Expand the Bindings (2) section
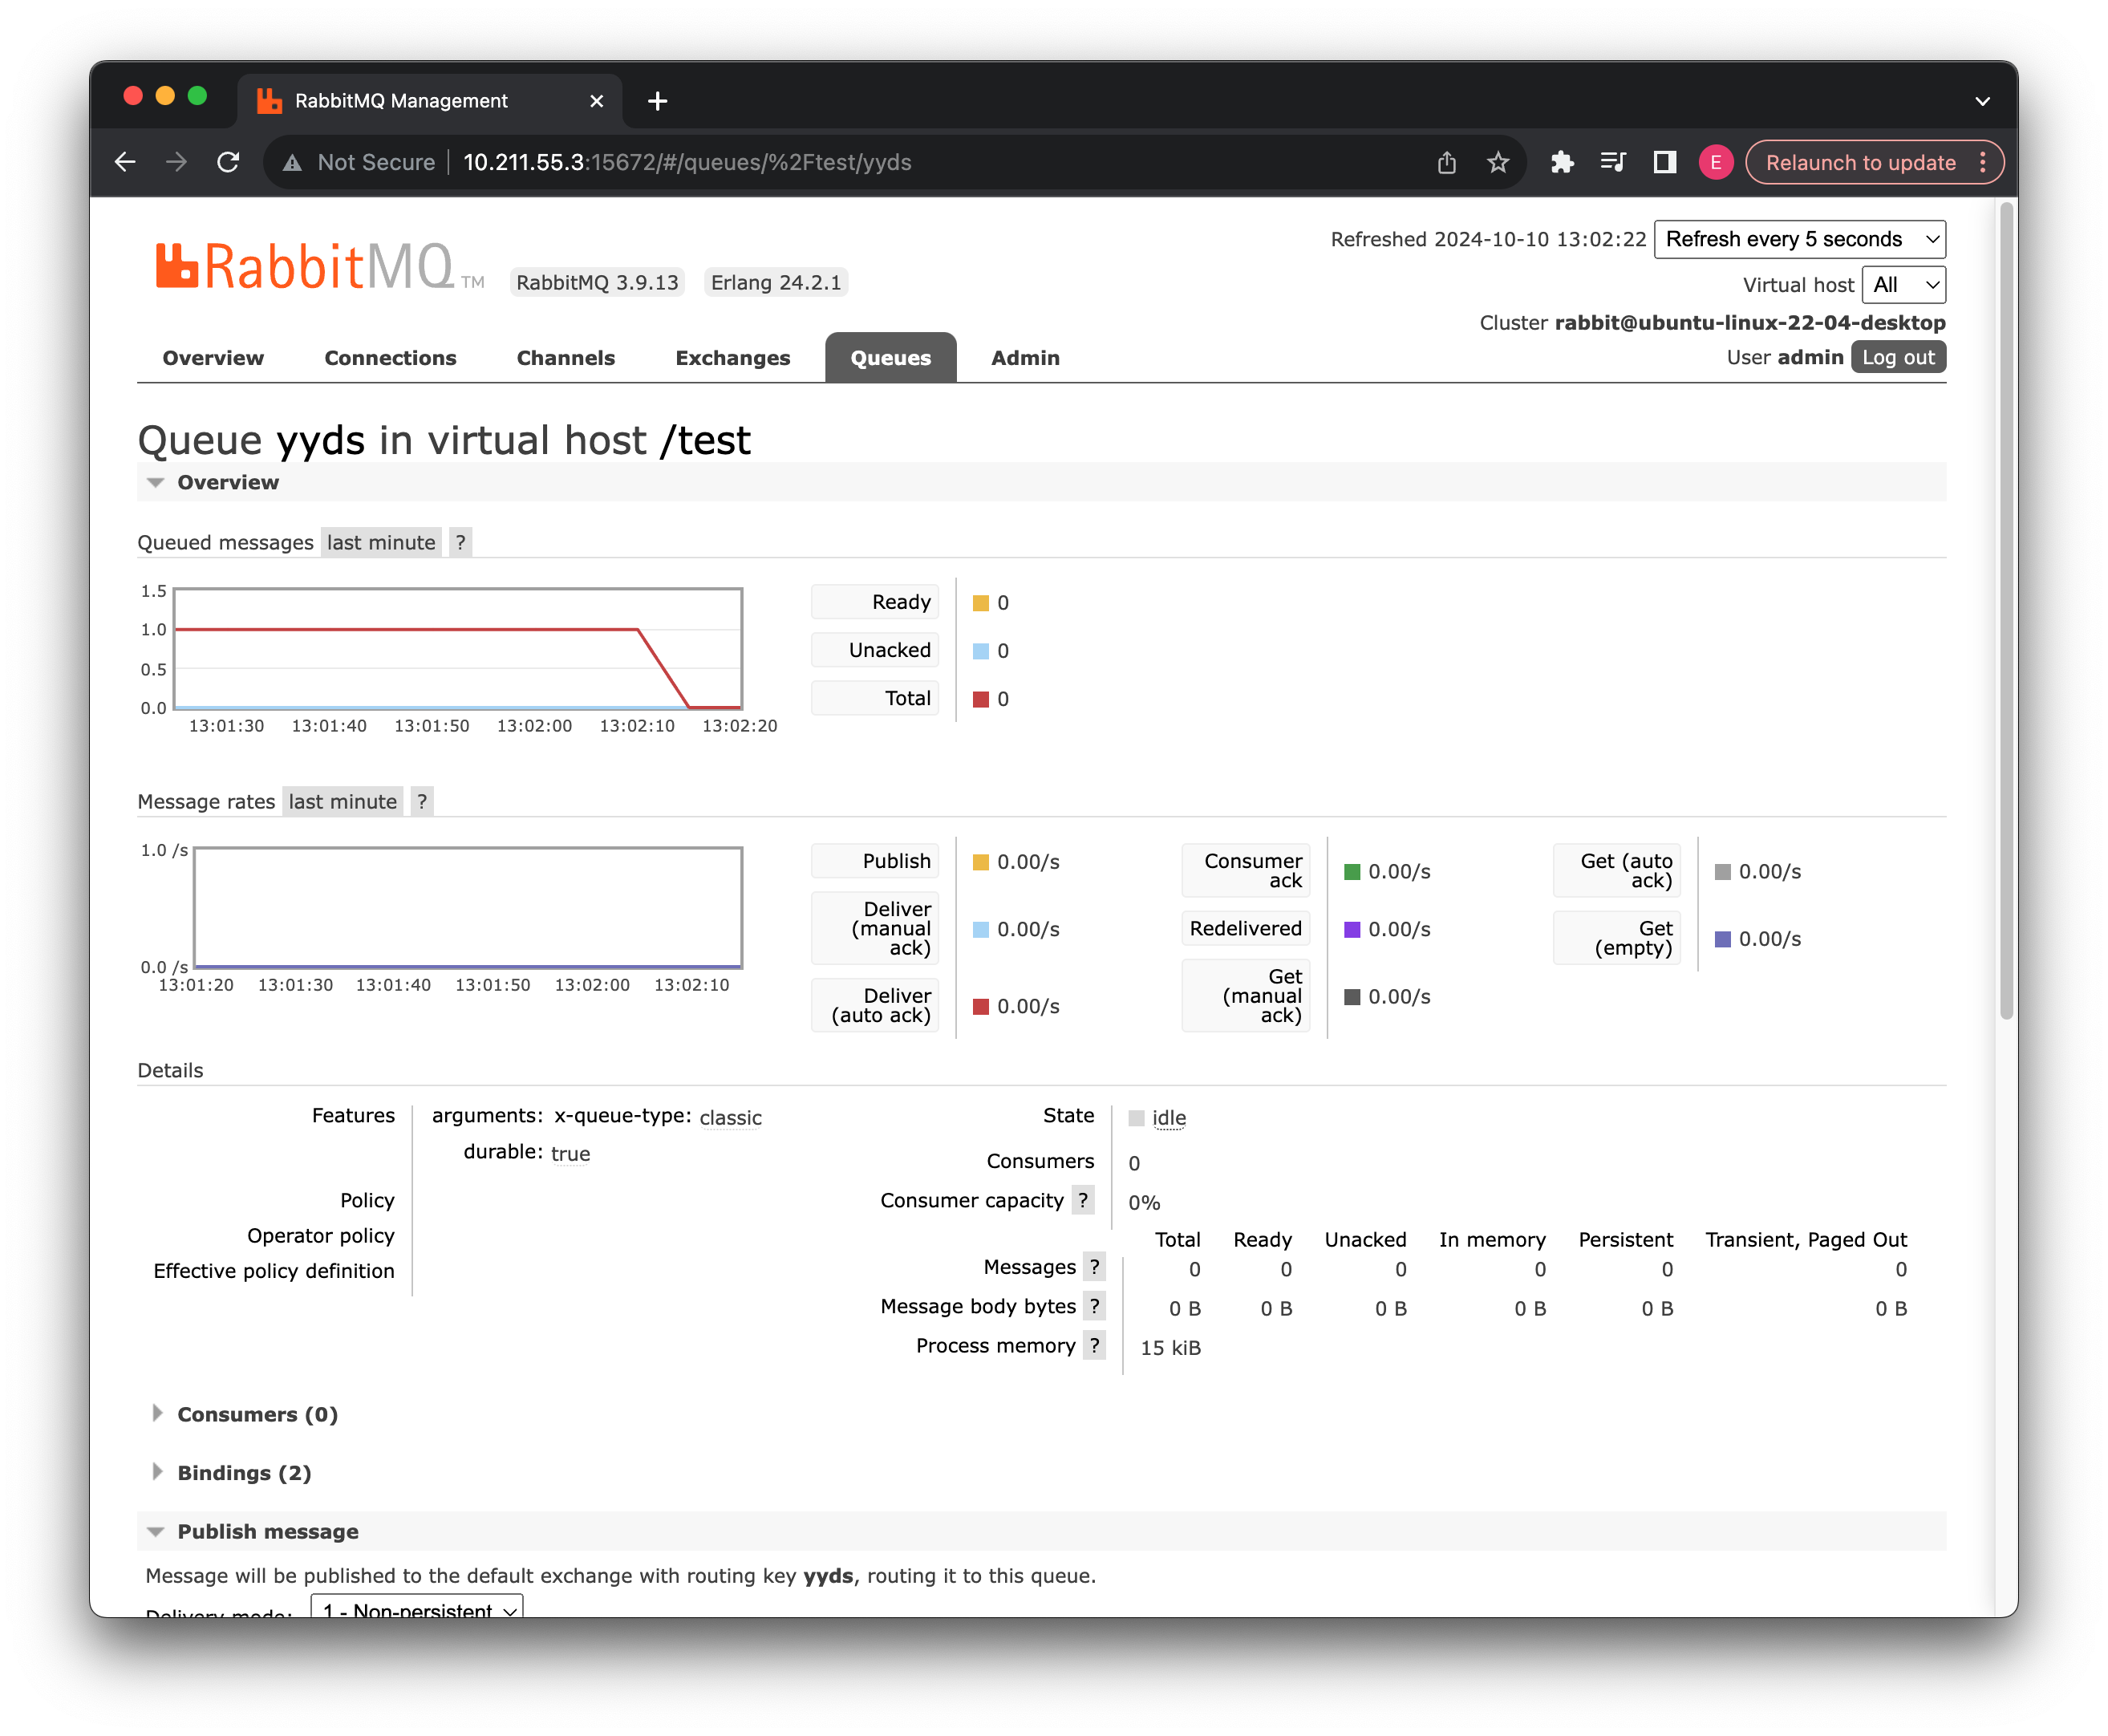This screenshot has width=2108, height=1736. (244, 1473)
